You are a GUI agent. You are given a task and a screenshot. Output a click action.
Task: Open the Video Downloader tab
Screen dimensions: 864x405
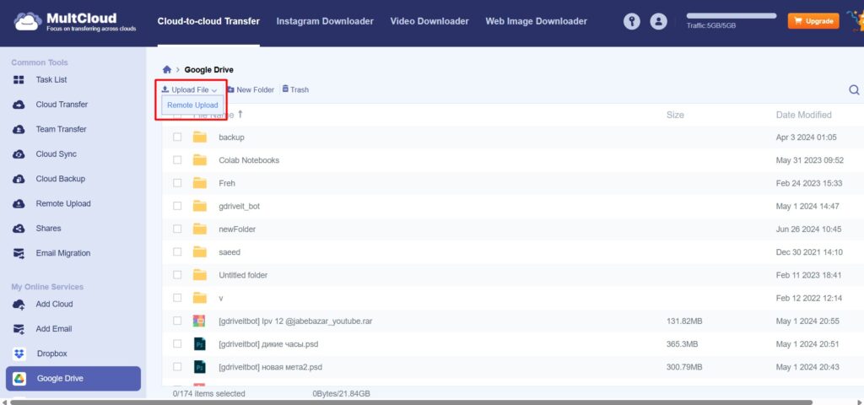pyautogui.click(x=429, y=21)
